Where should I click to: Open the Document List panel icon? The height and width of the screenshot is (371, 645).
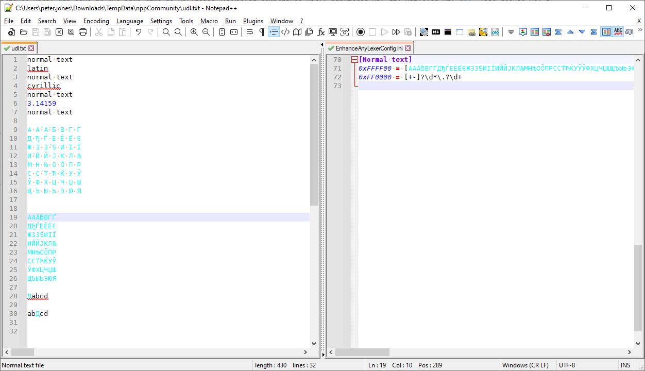[309, 32]
